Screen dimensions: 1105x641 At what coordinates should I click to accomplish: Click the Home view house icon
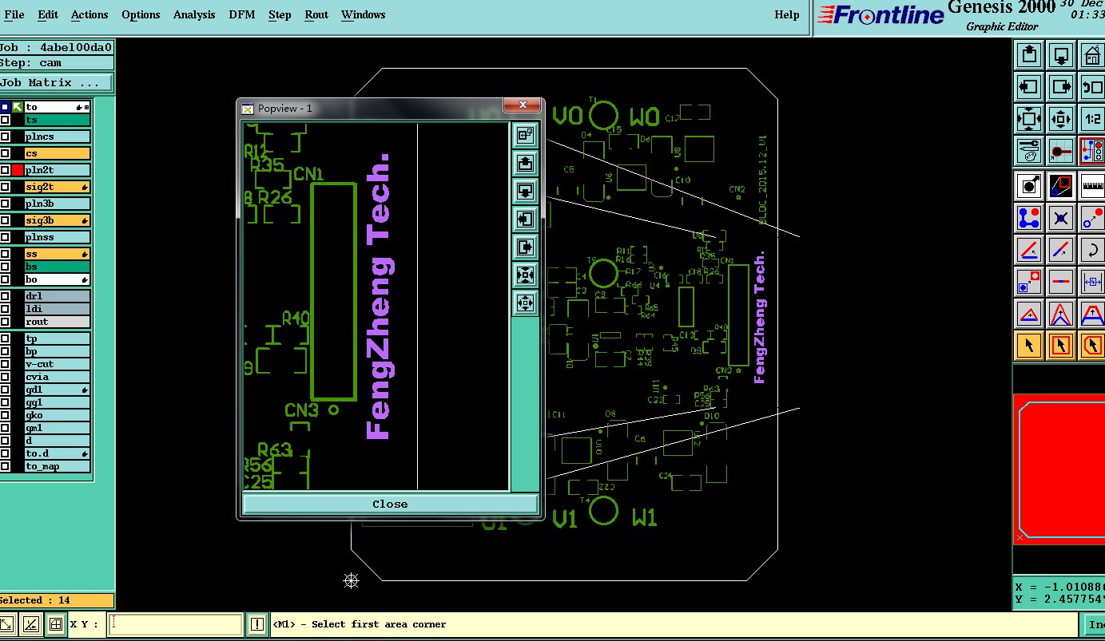tap(1092, 55)
